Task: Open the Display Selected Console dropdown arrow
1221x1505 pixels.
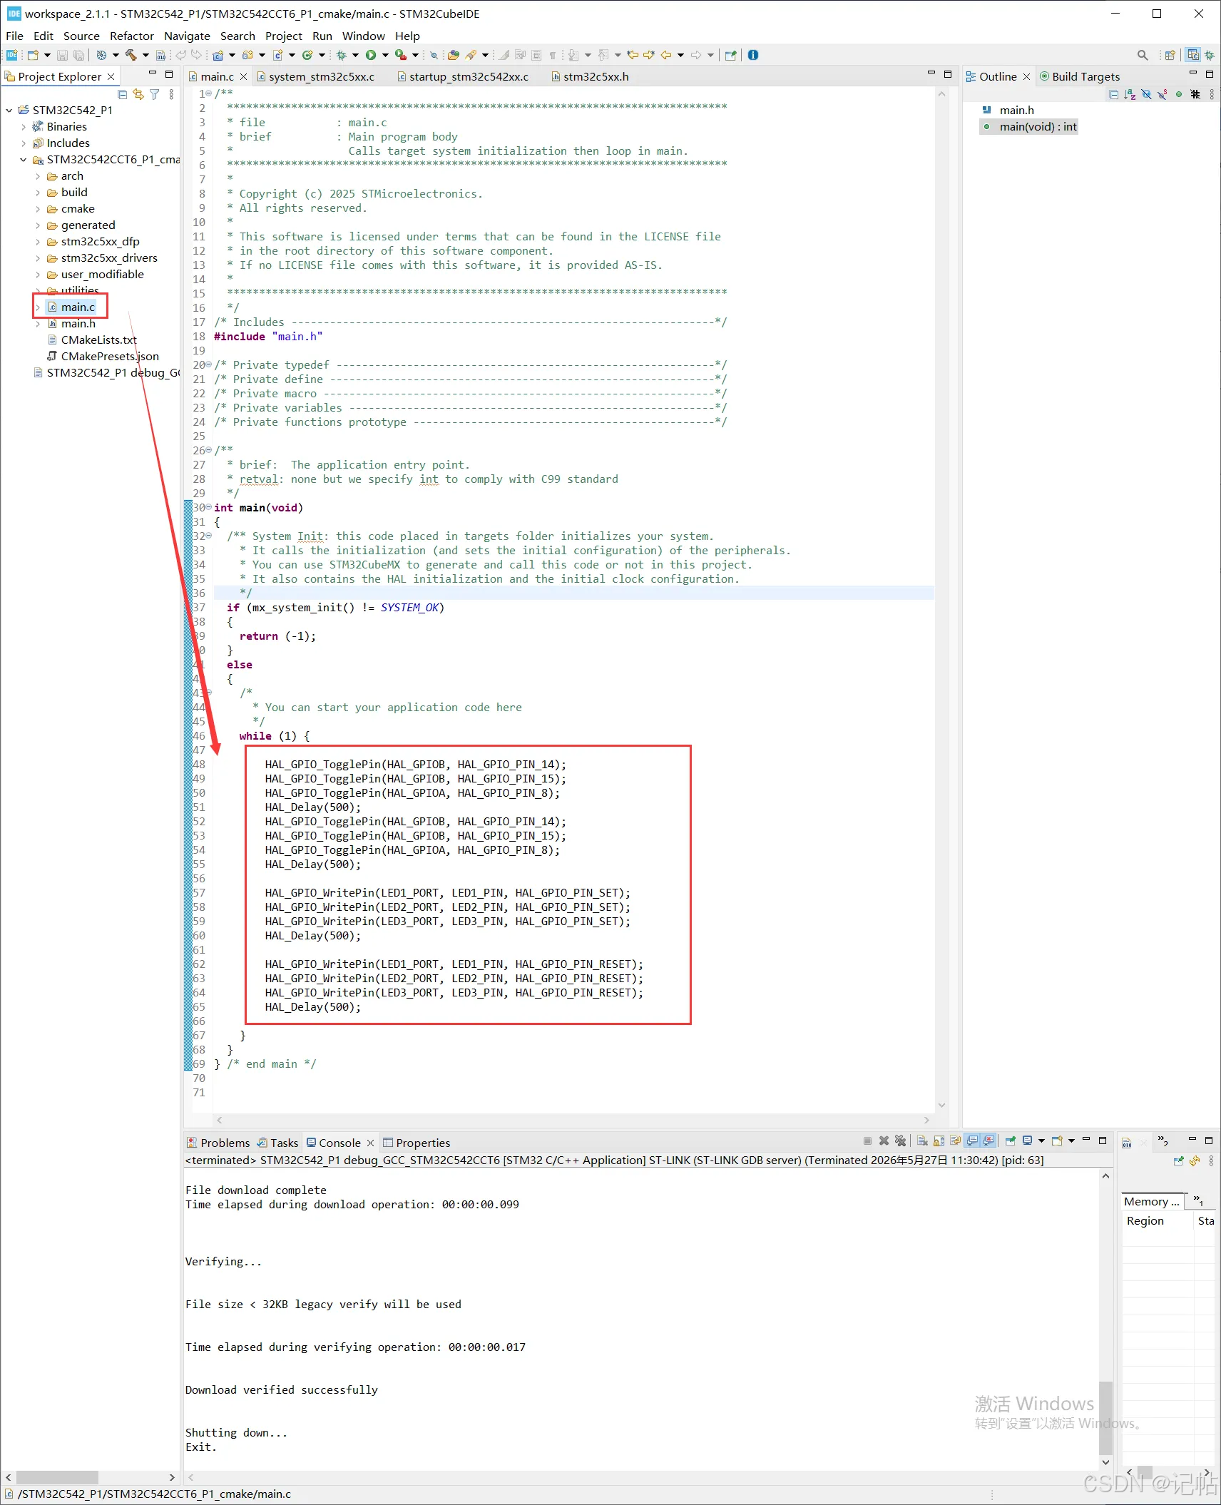Action: point(1041,1141)
